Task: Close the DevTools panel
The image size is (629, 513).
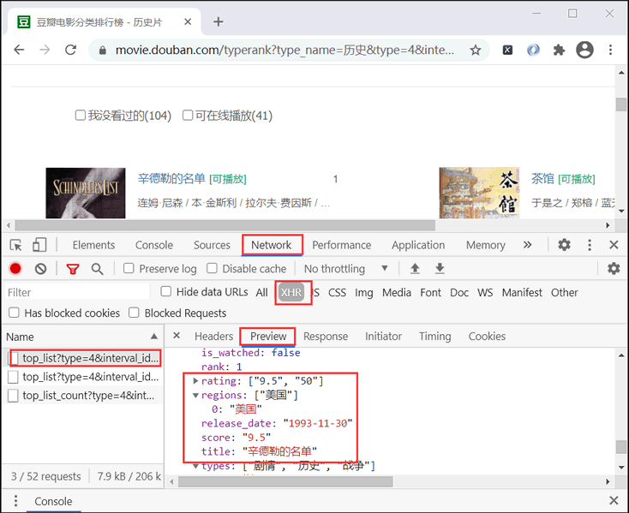Action: [x=614, y=244]
